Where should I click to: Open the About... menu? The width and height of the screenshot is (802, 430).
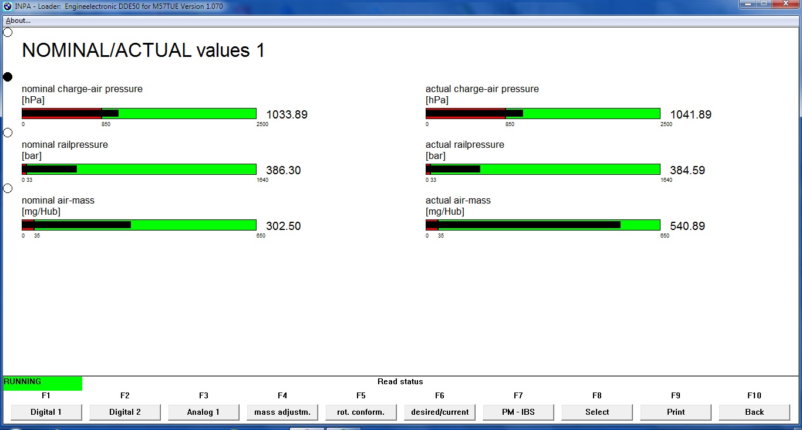point(18,21)
